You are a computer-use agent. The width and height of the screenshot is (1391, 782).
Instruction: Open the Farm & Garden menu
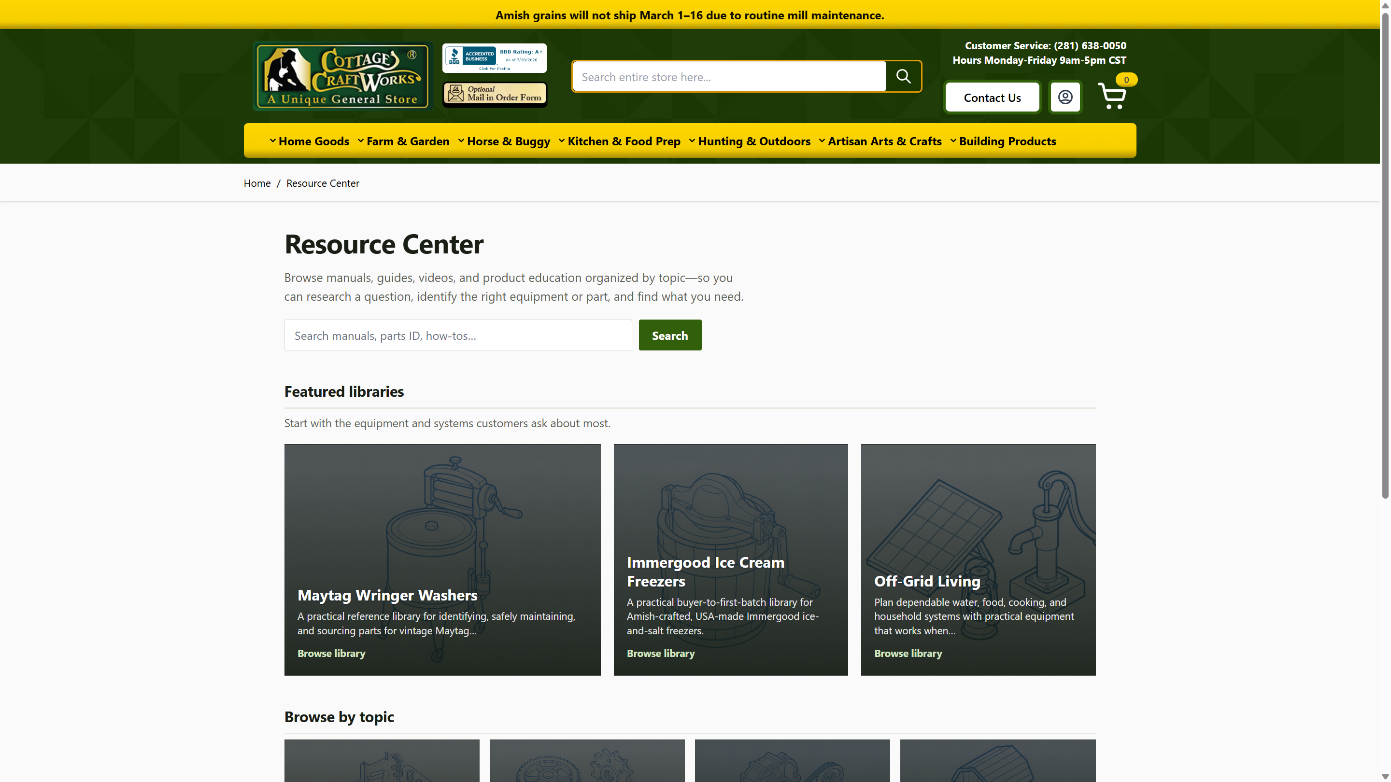pyautogui.click(x=408, y=141)
